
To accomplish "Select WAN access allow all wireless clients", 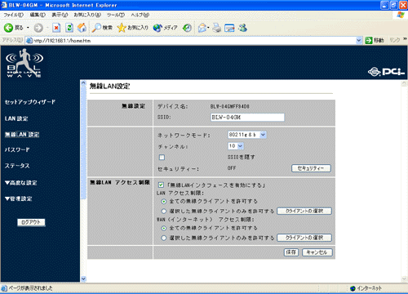I will coord(164,228).
